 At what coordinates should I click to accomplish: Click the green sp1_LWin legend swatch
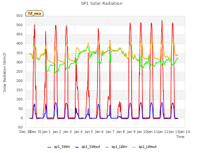click(107, 147)
